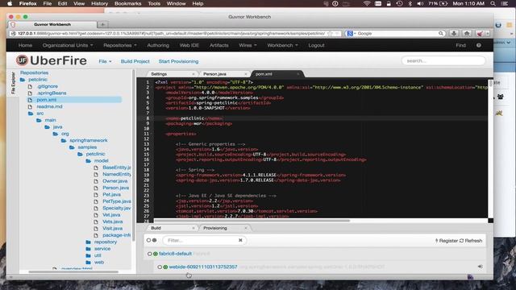Click the file explorer horizontal scrollbar
Screen dimensions: 516x290
click(x=73, y=272)
